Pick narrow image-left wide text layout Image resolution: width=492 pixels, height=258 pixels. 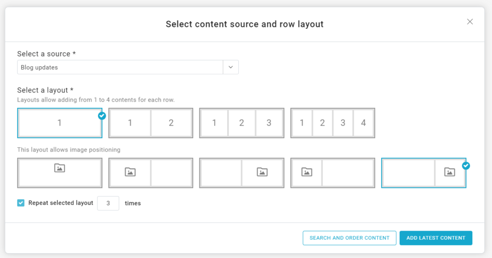click(x=332, y=173)
